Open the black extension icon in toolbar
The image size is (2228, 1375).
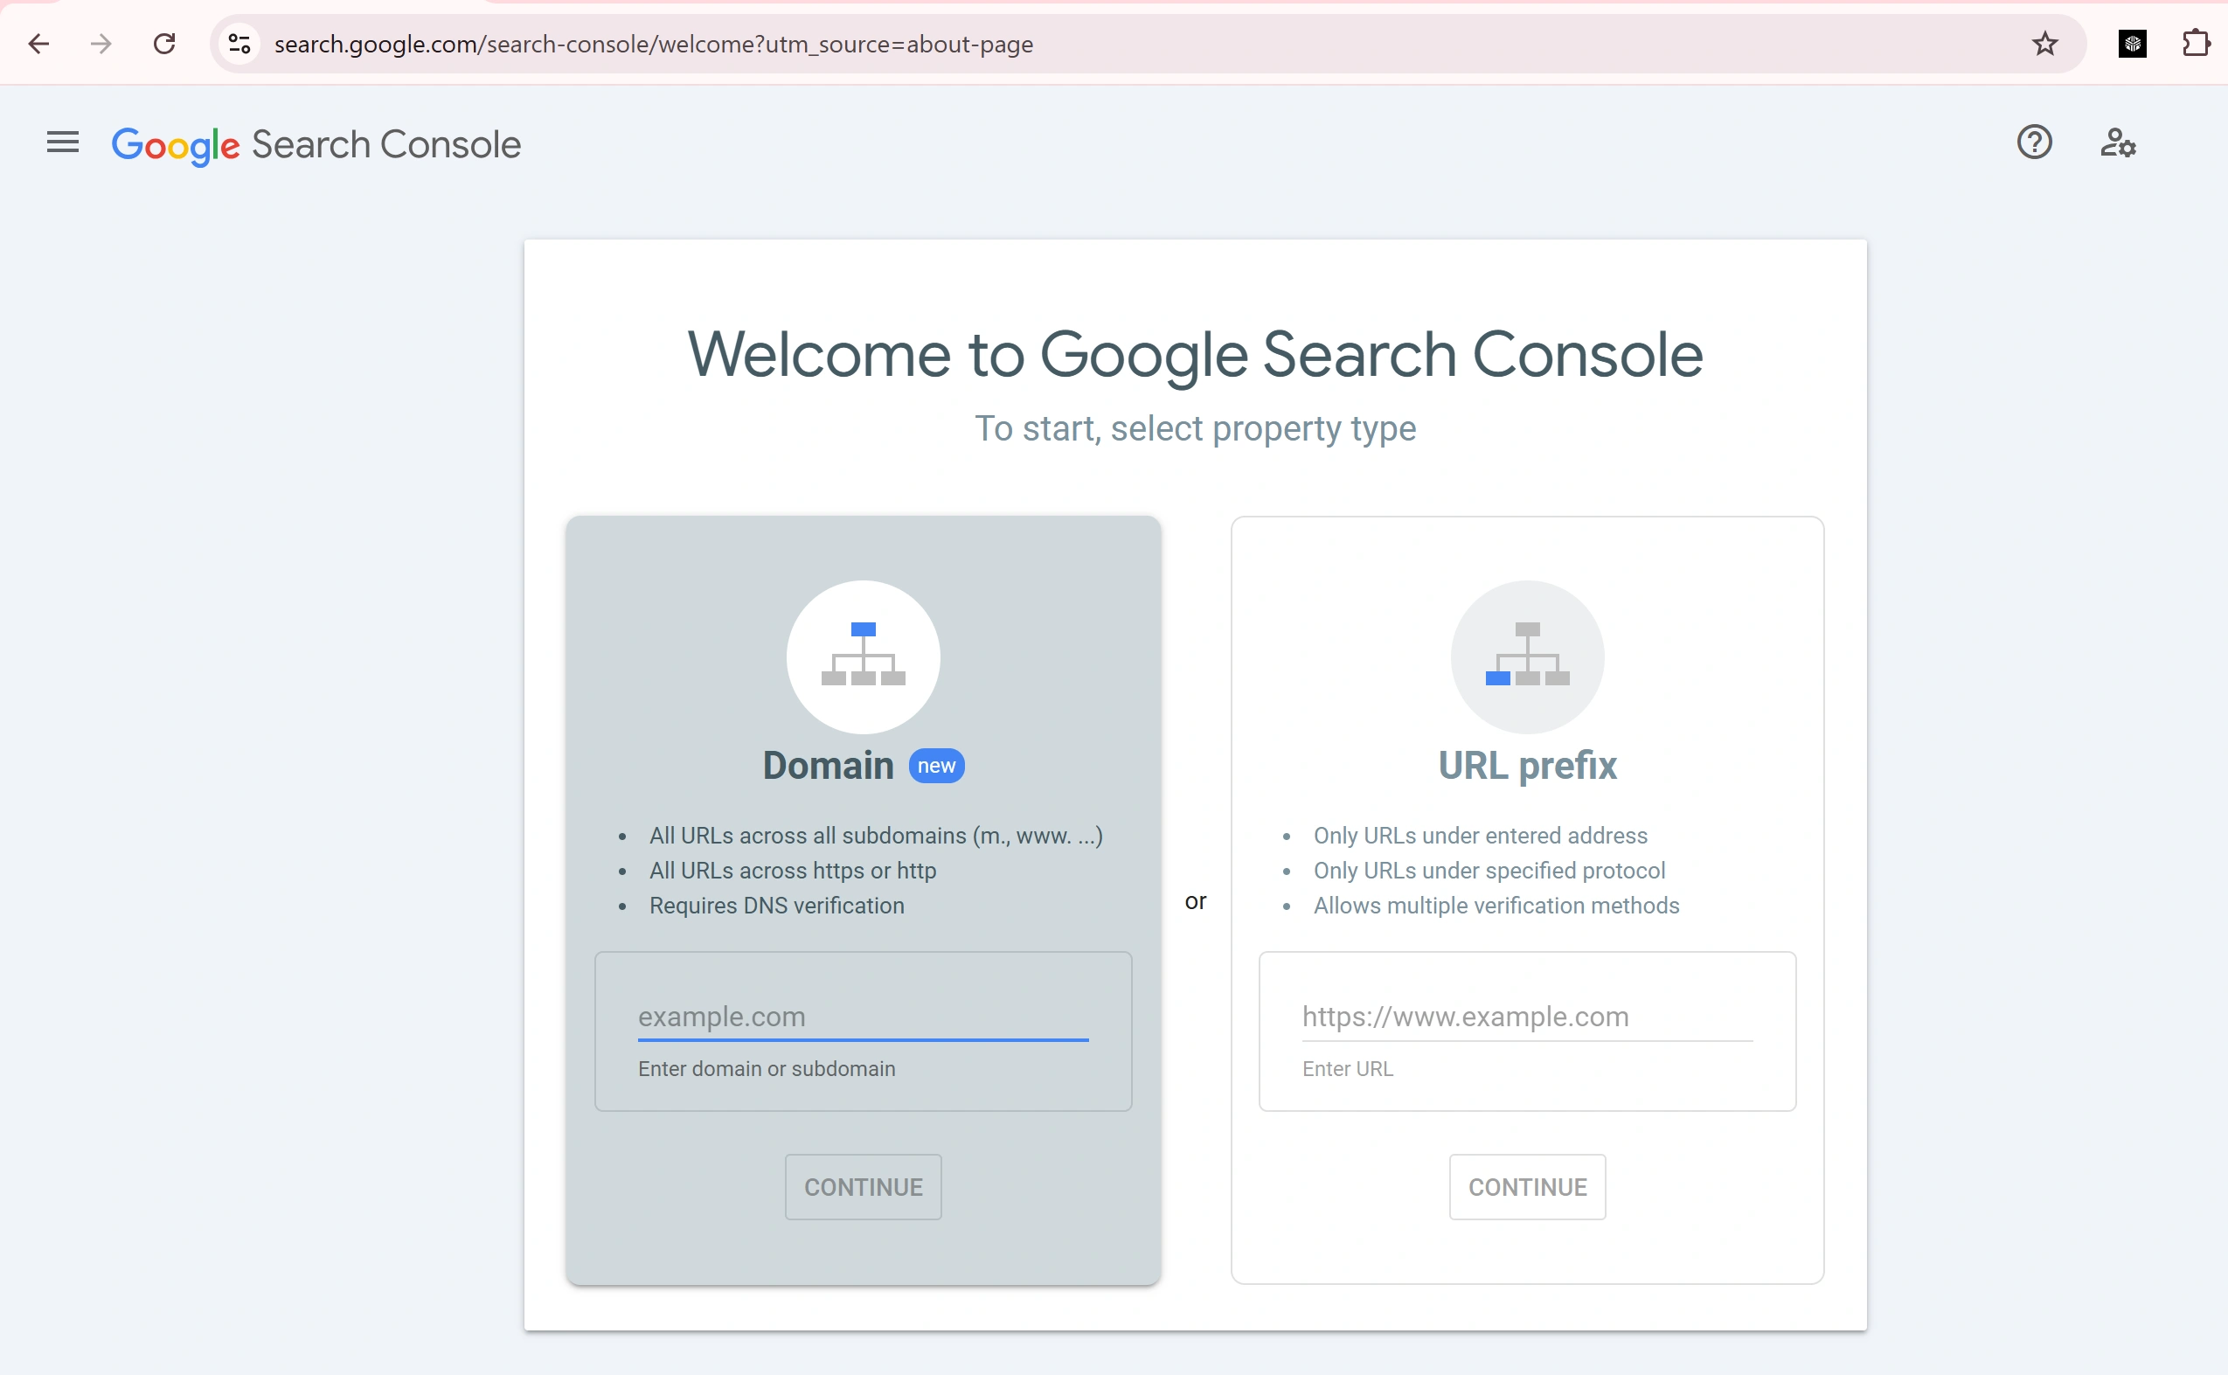point(2132,44)
